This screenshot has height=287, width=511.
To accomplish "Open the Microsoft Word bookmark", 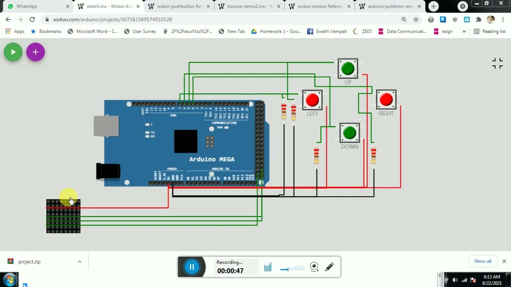I will (x=93, y=31).
